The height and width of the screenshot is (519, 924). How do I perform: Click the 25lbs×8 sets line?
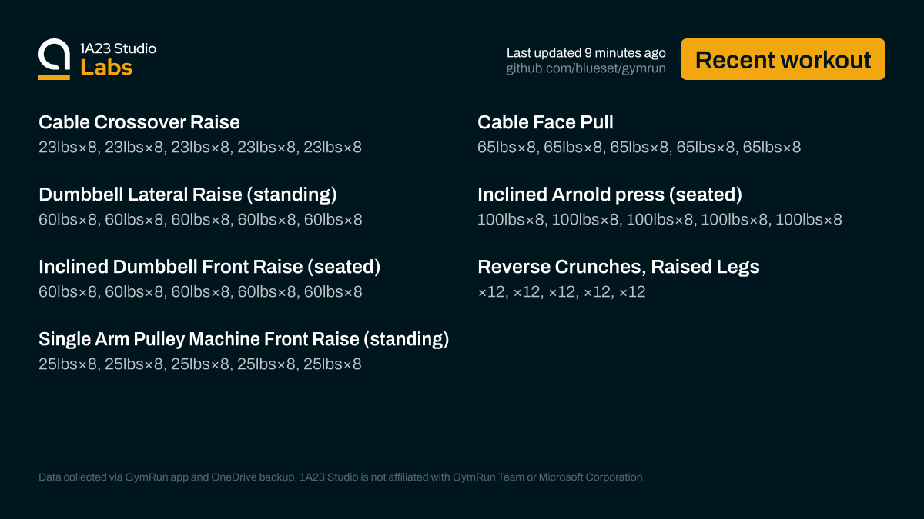tap(200, 364)
